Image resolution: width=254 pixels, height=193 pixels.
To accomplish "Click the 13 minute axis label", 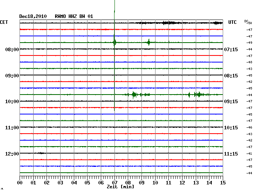I will [196, 183].
